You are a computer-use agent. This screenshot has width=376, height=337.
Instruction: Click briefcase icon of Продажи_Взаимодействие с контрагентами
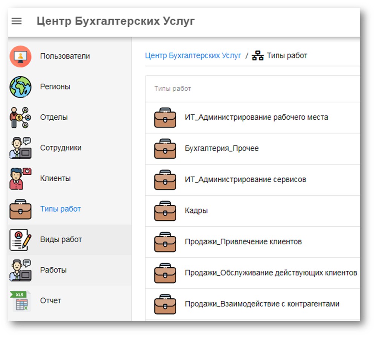(x=165, y=304)
